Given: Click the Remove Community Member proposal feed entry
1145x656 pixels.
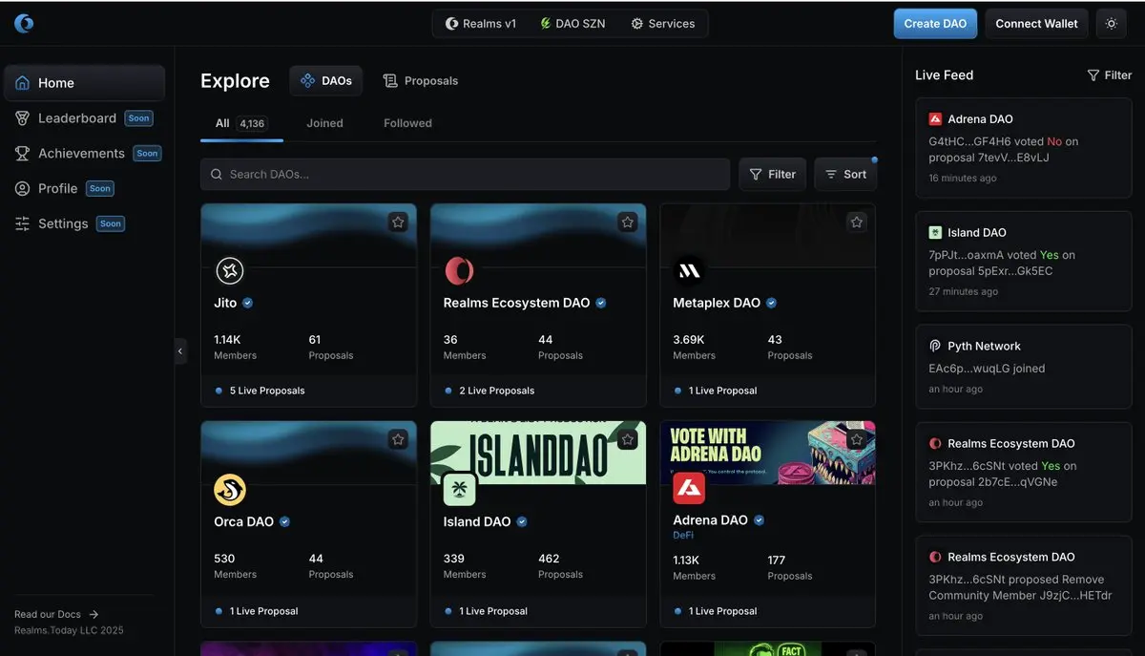Looking at the screenshot, I should (x=1024, y=585).
